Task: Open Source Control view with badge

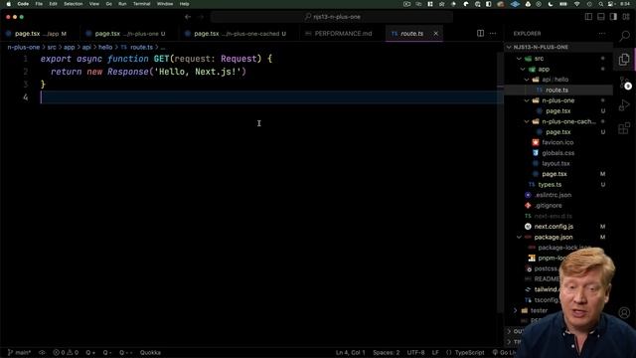Action: click(x=625, y=83)
